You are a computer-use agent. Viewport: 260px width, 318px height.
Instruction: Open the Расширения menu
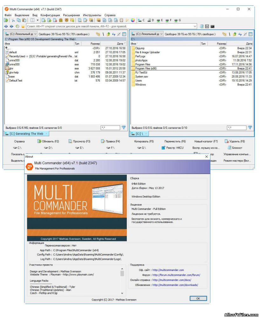(71, 15)
